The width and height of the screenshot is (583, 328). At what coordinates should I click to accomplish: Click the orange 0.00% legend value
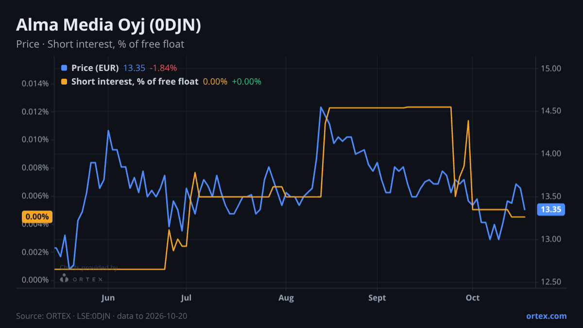pos(215,82)
